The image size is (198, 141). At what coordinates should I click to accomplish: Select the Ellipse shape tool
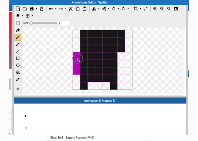pos(18,65)
